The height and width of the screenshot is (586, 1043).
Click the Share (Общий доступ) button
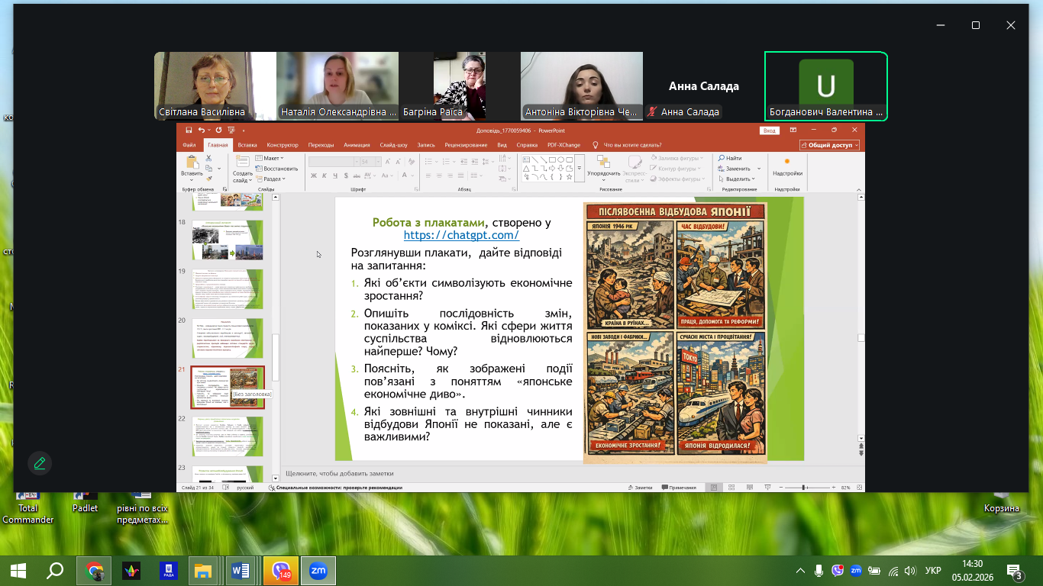830,145
